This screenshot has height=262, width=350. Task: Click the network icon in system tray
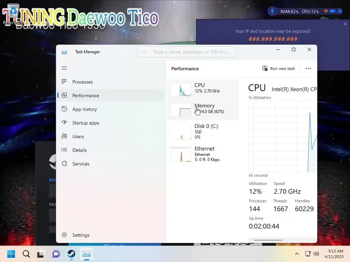click(x=308, y=254)
